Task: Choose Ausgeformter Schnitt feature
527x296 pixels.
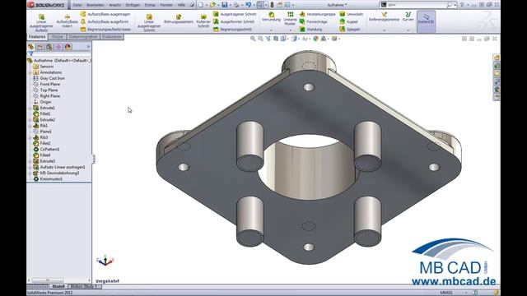Action: pos(234,21)
